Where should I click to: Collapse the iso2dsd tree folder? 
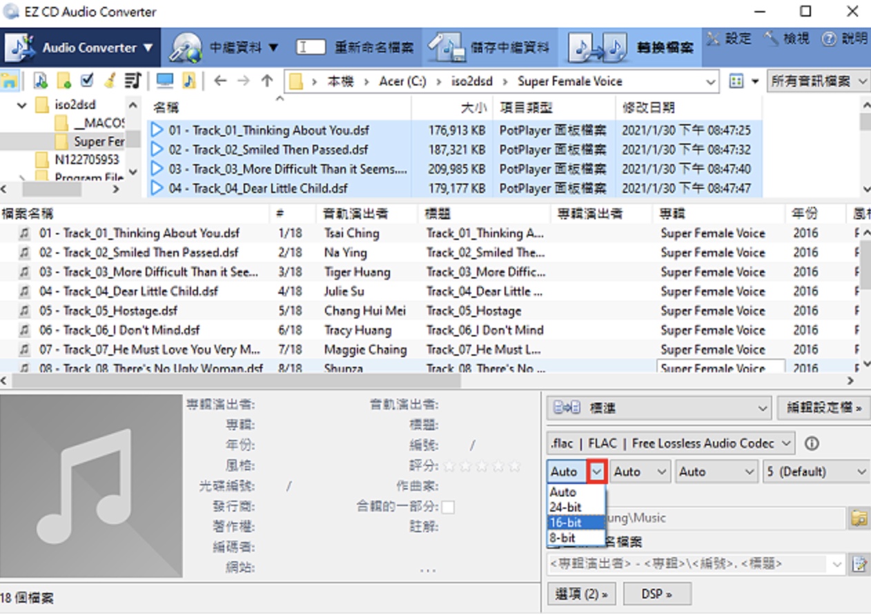click(x=23, y=105)
